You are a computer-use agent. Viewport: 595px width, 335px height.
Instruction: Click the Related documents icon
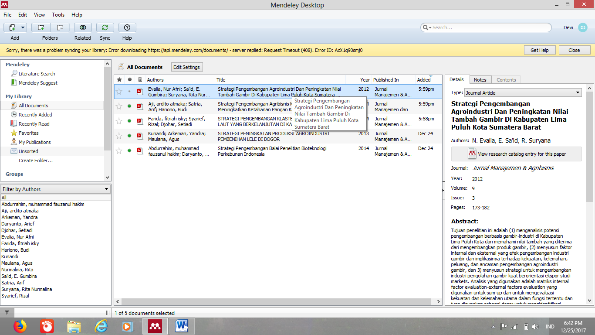coord(83,27)
